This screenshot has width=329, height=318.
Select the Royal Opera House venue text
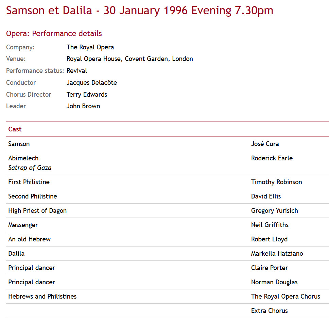coord(130,59)
